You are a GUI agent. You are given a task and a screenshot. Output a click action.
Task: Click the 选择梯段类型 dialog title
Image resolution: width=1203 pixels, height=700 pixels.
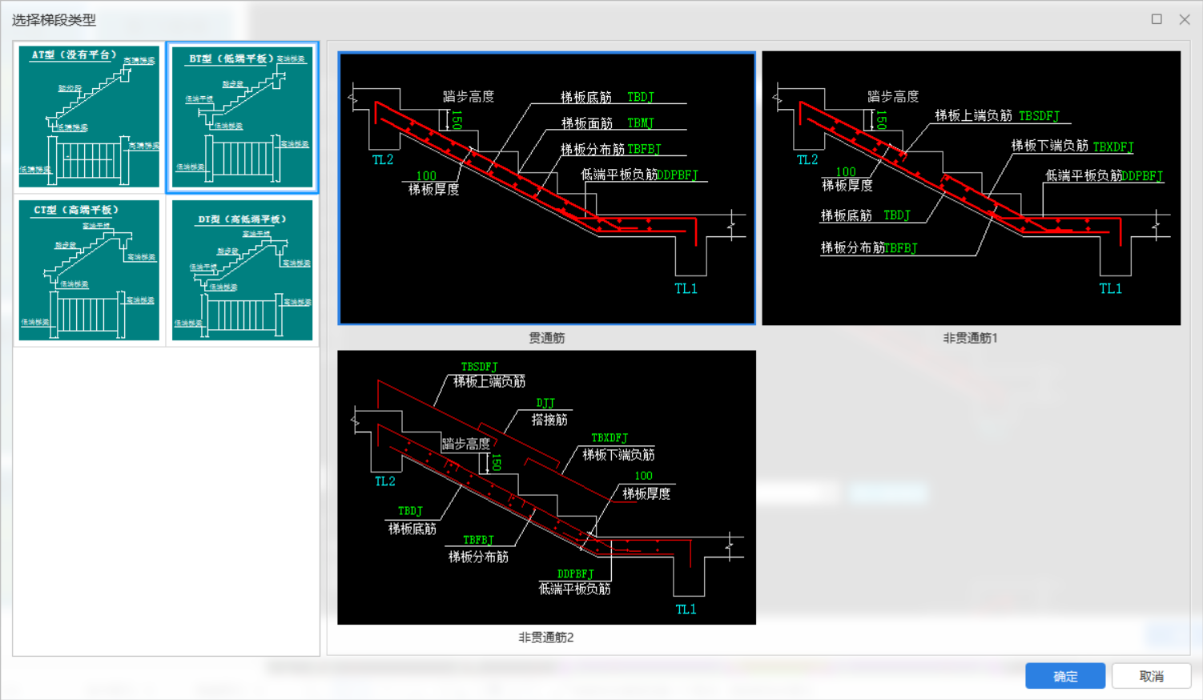click(x=54, y=20)
